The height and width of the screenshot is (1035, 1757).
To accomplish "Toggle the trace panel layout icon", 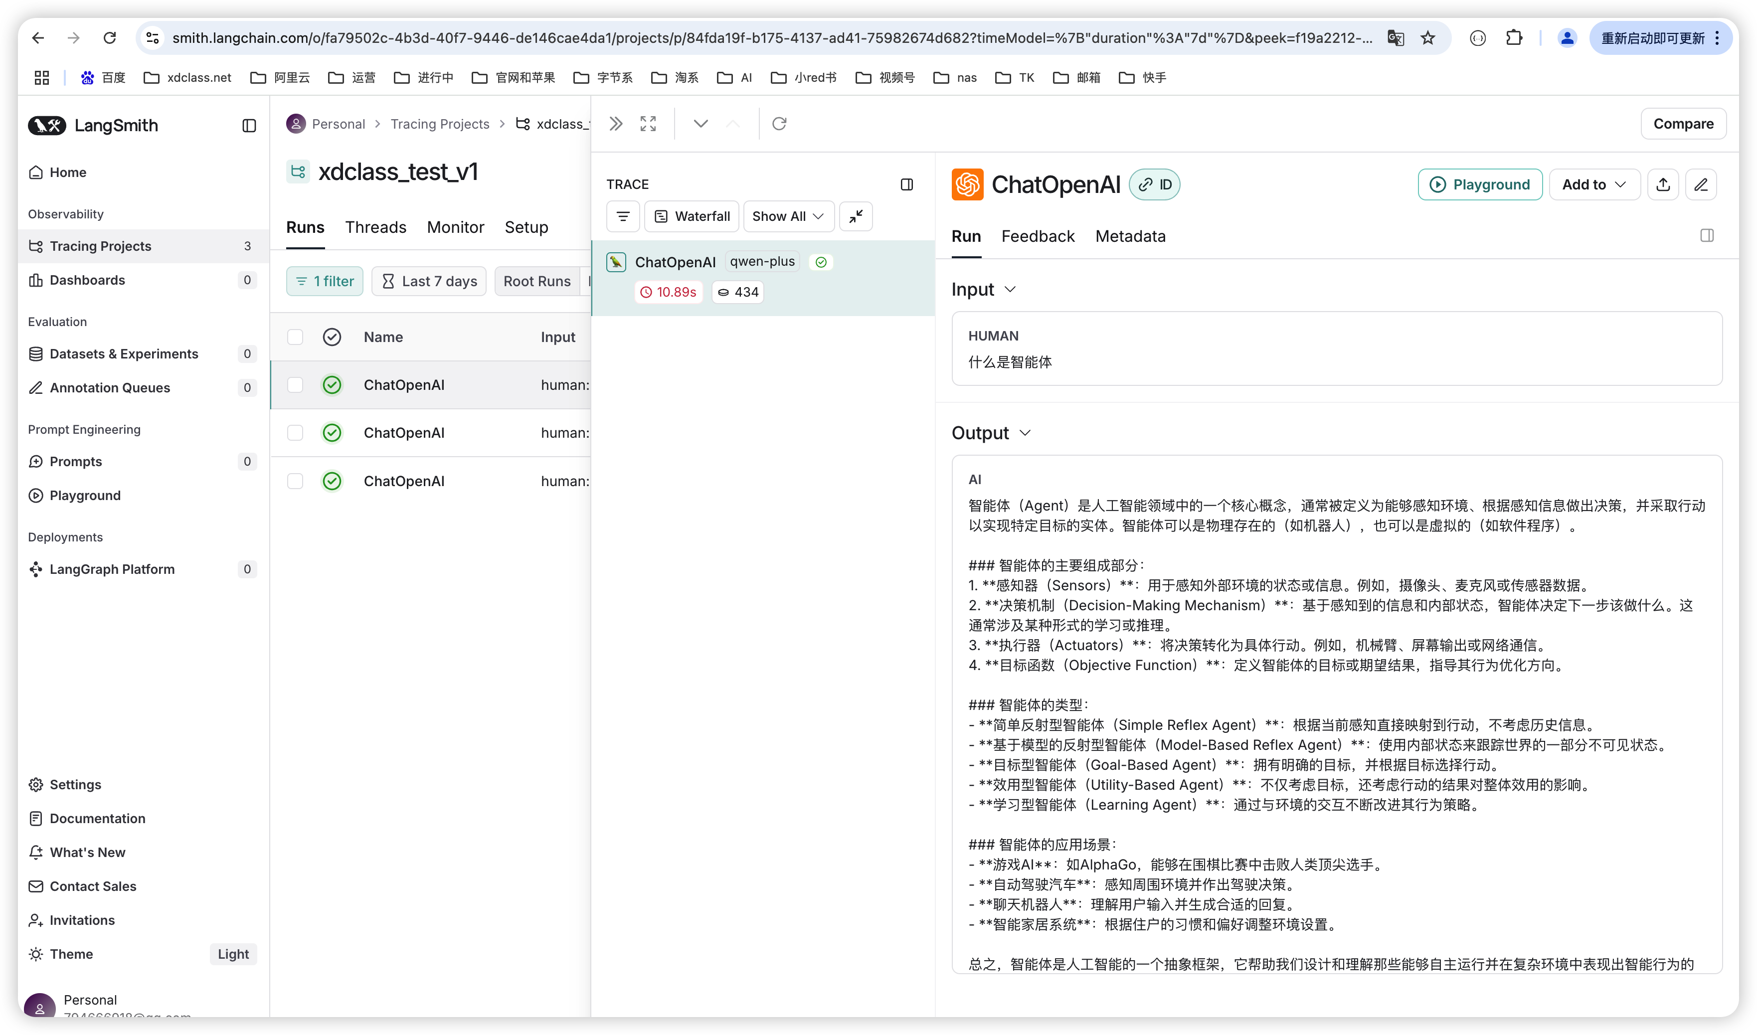I will 907,185.
